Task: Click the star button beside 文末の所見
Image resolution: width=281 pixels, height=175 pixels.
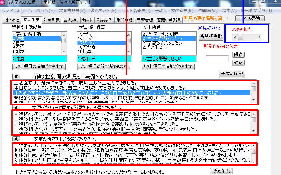Action: (16, 139)
